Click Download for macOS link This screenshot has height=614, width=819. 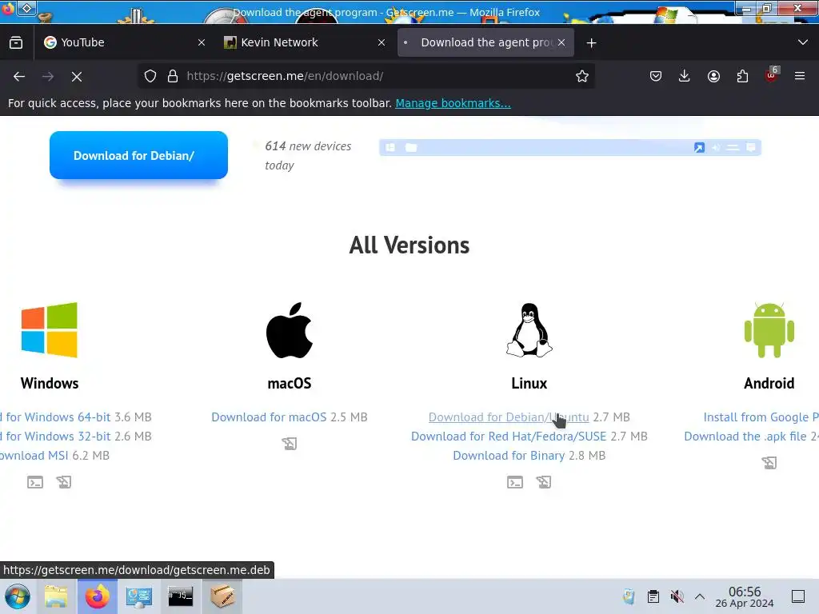269,417
